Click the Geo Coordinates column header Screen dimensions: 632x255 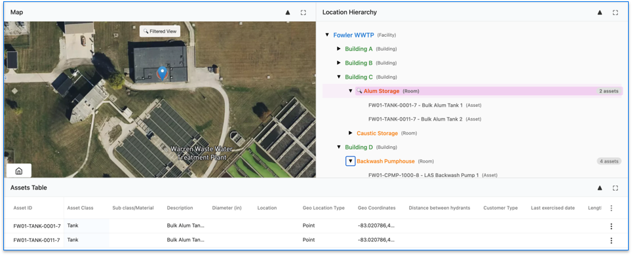tap(376, 208)
